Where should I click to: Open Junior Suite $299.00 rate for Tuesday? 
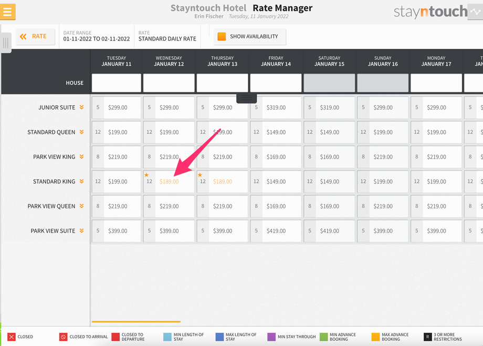point(117,108)
